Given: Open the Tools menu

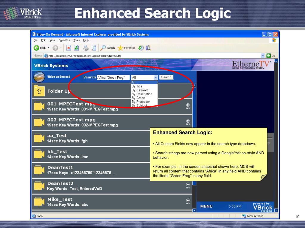Looking at the screenshot, I should pyautogui.click(x=77, y=40).
